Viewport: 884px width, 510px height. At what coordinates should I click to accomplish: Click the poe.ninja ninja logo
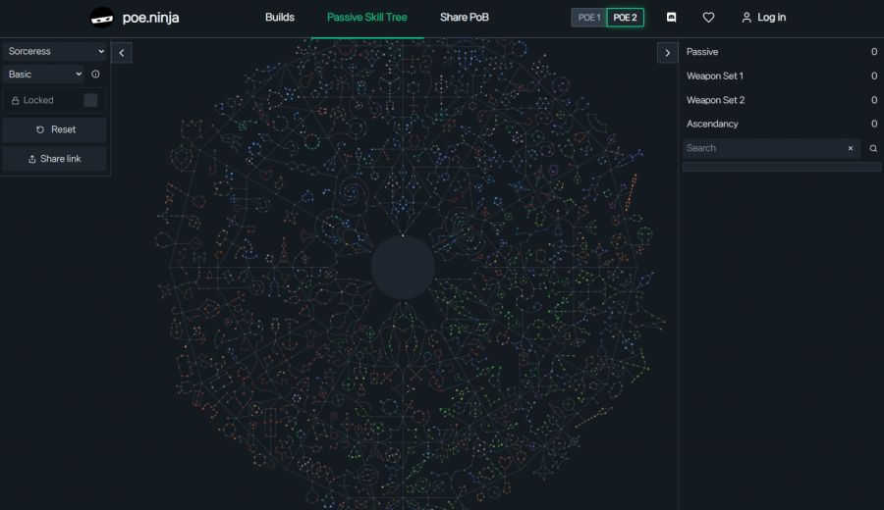(102, 18)
